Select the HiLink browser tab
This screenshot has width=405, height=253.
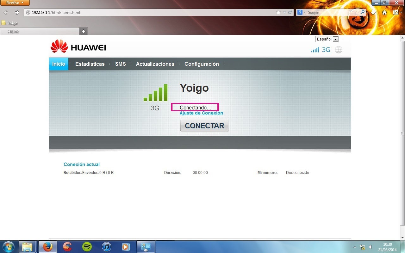point(39,31)
